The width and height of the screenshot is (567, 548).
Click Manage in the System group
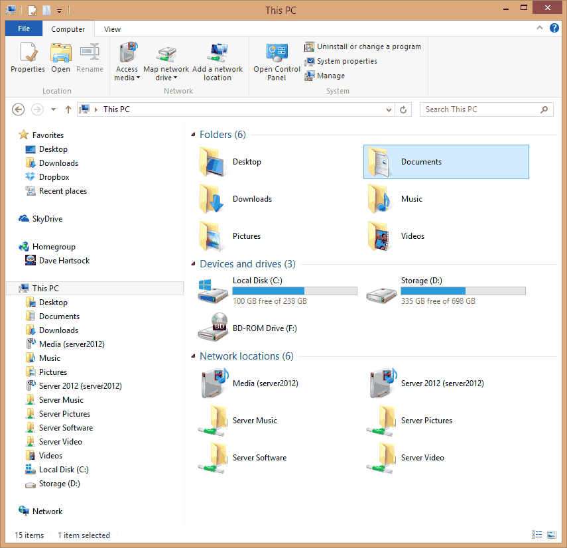tap(325, 76)
